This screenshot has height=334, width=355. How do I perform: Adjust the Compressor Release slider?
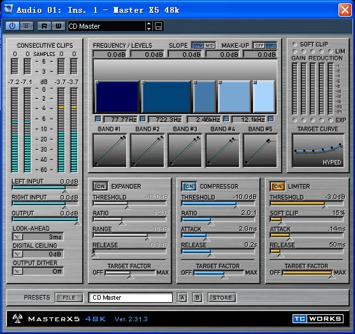[218, 251]
